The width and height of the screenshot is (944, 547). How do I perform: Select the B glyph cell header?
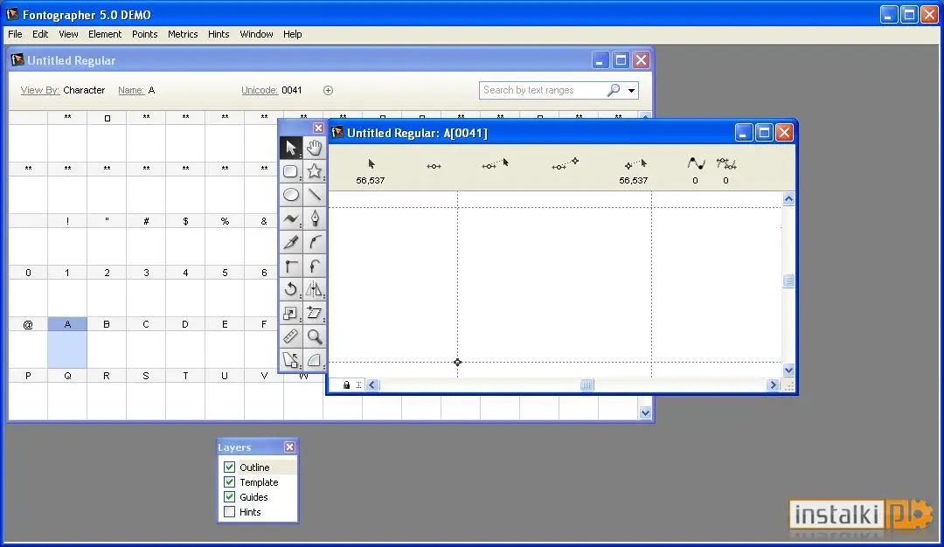pyautogui.click(x=107, y=324)
